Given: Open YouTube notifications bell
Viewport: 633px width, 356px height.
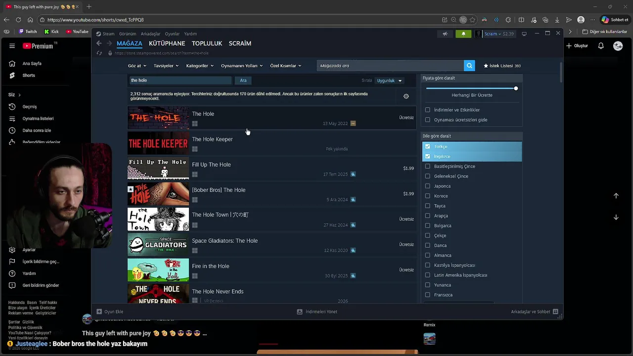Looking at the screenshot, I should [601, 46].
